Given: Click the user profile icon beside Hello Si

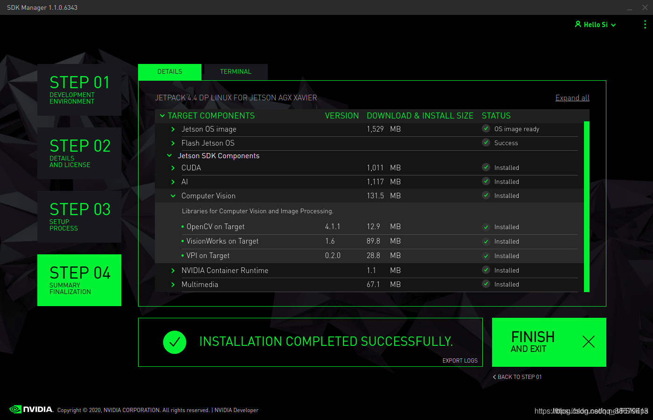Looking at the screenshot, I should point(578,24).
